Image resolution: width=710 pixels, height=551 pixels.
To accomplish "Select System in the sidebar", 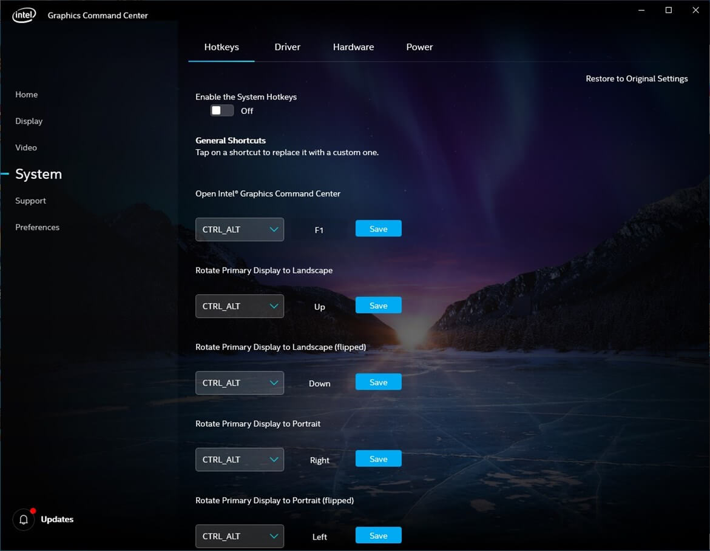I will tap(38, 174).
